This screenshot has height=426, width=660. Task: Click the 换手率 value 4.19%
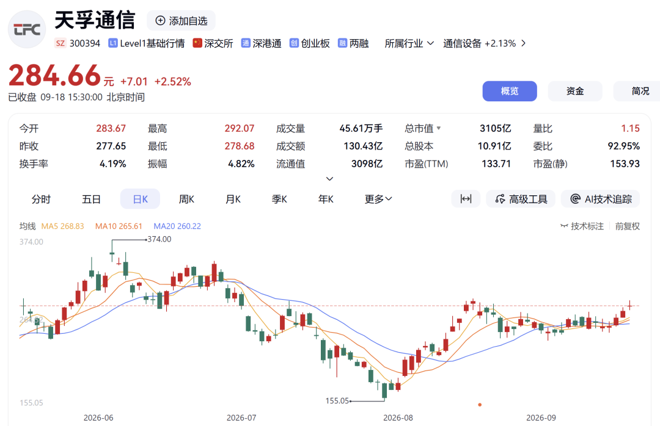(x=113, y=164)
